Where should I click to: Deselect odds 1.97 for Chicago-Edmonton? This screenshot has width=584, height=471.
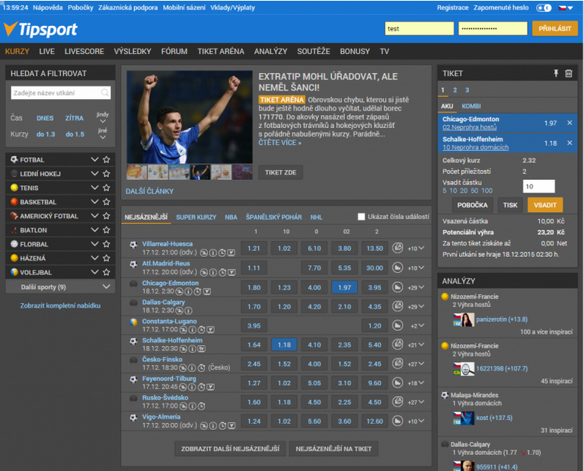coord(344,287)
